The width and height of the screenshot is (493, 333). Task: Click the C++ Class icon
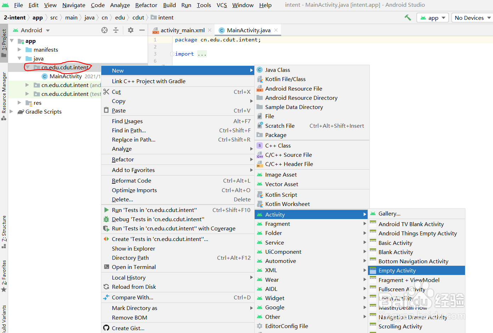[x=260, y=145]
